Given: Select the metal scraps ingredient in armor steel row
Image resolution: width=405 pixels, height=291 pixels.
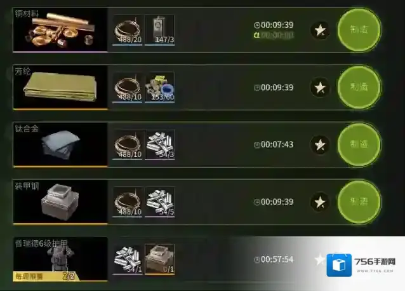Looking at the screenshot, I should pos(159,202).
